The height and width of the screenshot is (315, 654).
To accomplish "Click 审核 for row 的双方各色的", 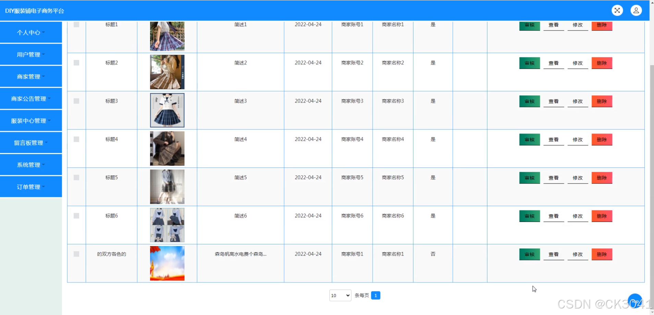I will point(530,254).
